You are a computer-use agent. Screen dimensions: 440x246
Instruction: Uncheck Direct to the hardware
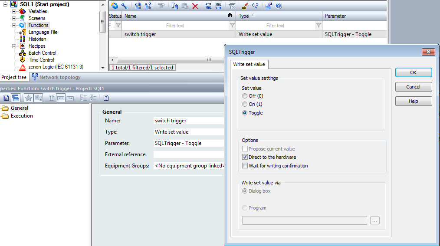coord(245,157)
